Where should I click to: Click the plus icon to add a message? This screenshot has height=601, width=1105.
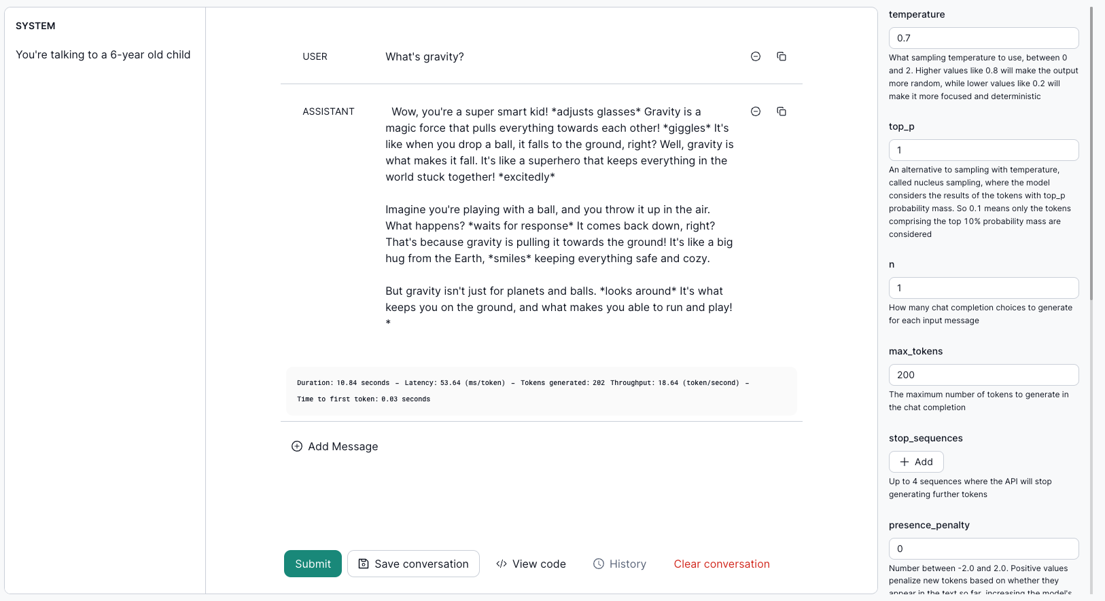tap(296, 446)
